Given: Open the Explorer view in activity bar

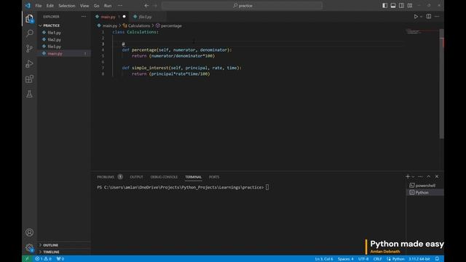Looking at the screenshot, I should [29, 19].
